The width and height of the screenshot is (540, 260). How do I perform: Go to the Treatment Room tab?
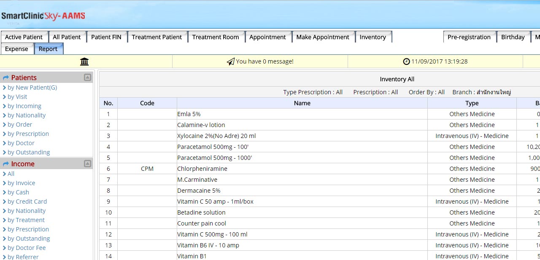(215, 37)
